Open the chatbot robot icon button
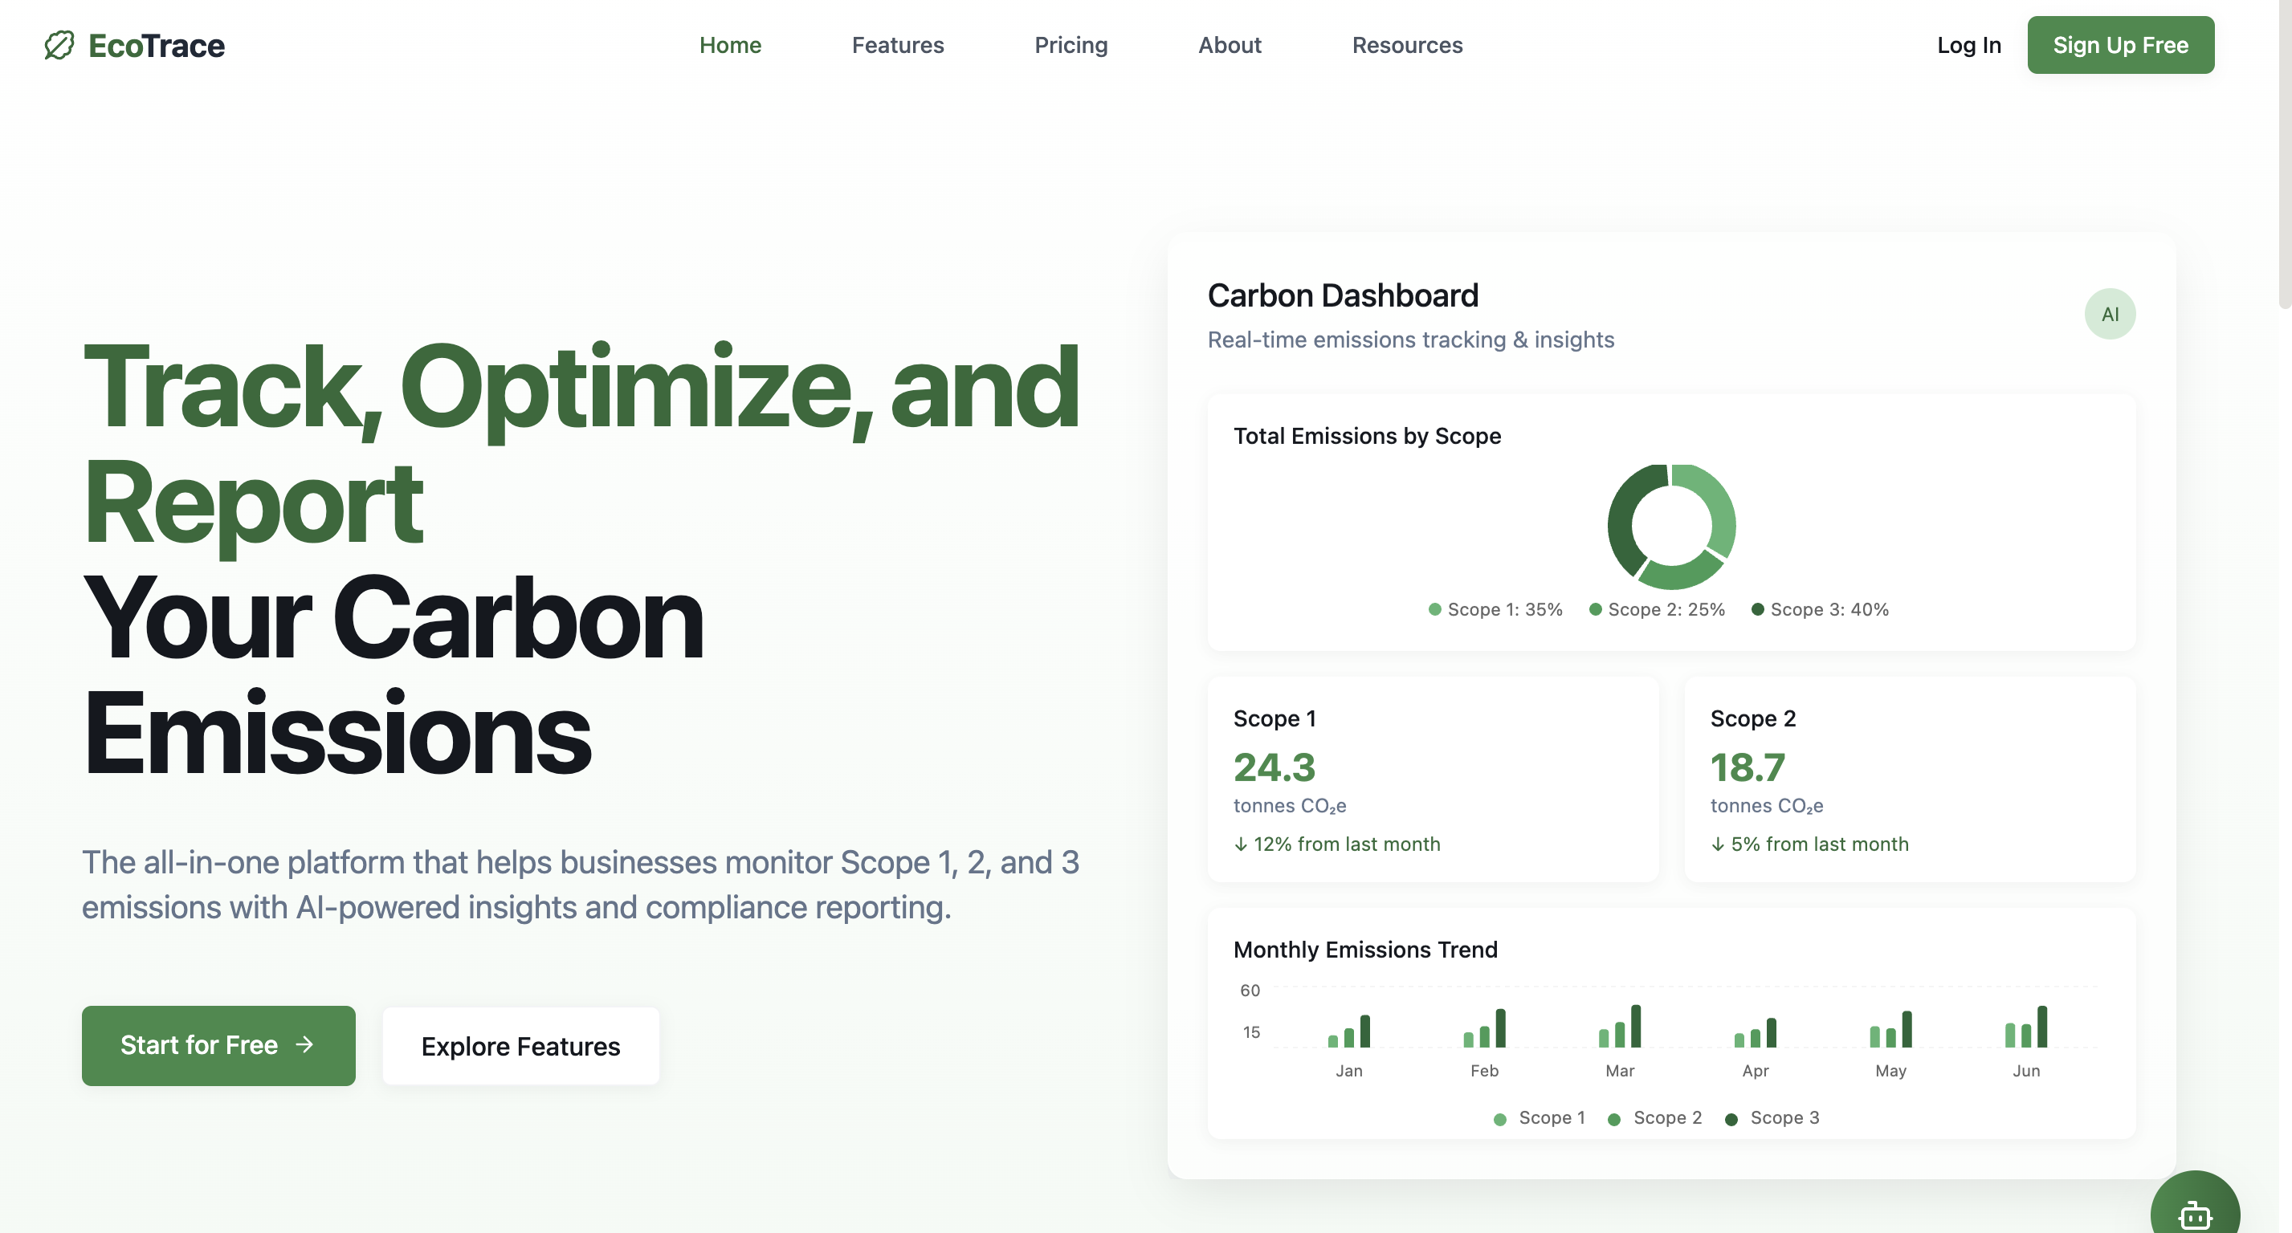The image size is (2292, 1233). pos(2194,1214)
